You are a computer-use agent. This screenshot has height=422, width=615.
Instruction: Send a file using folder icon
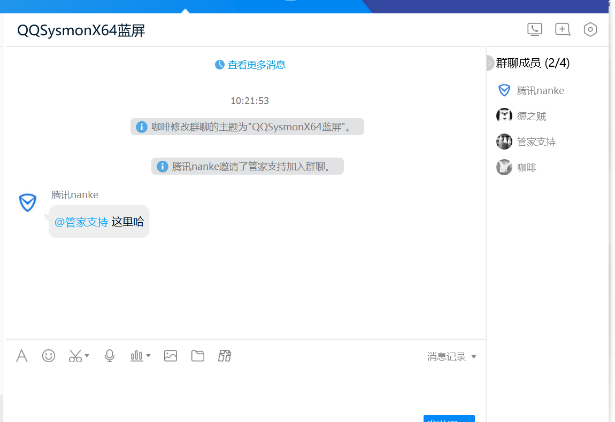pyautogui.click(x=198, y=356)
